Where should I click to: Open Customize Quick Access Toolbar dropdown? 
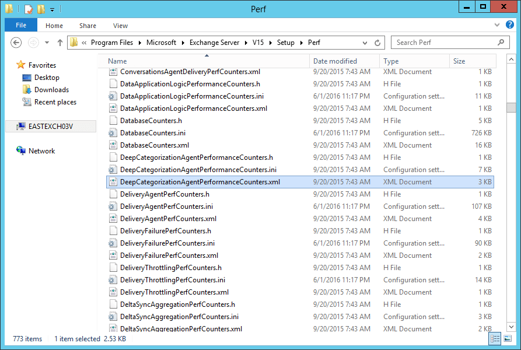(52, 10)
